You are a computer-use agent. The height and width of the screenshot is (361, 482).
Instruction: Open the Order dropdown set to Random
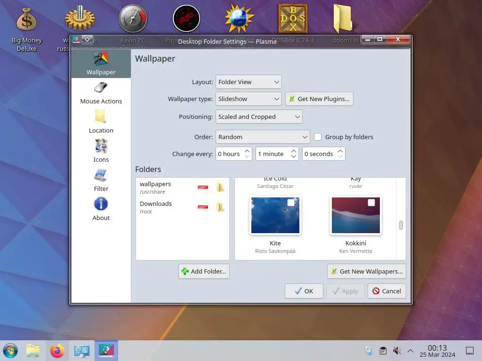pyautogui.click(x=263, y=137)
